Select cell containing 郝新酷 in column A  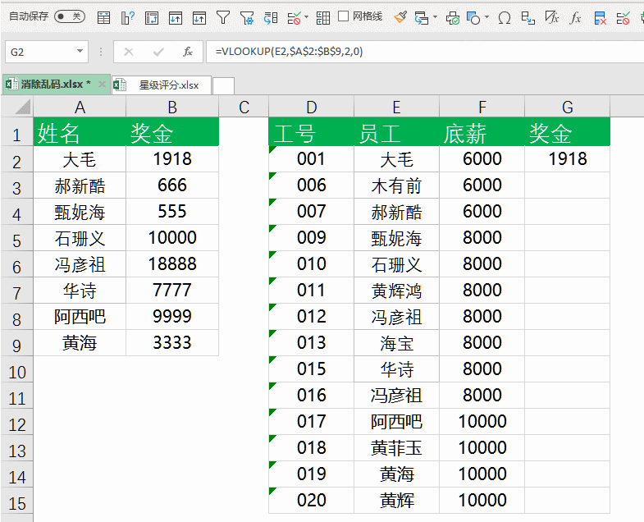pyautogui.click(x=80, y=185)
